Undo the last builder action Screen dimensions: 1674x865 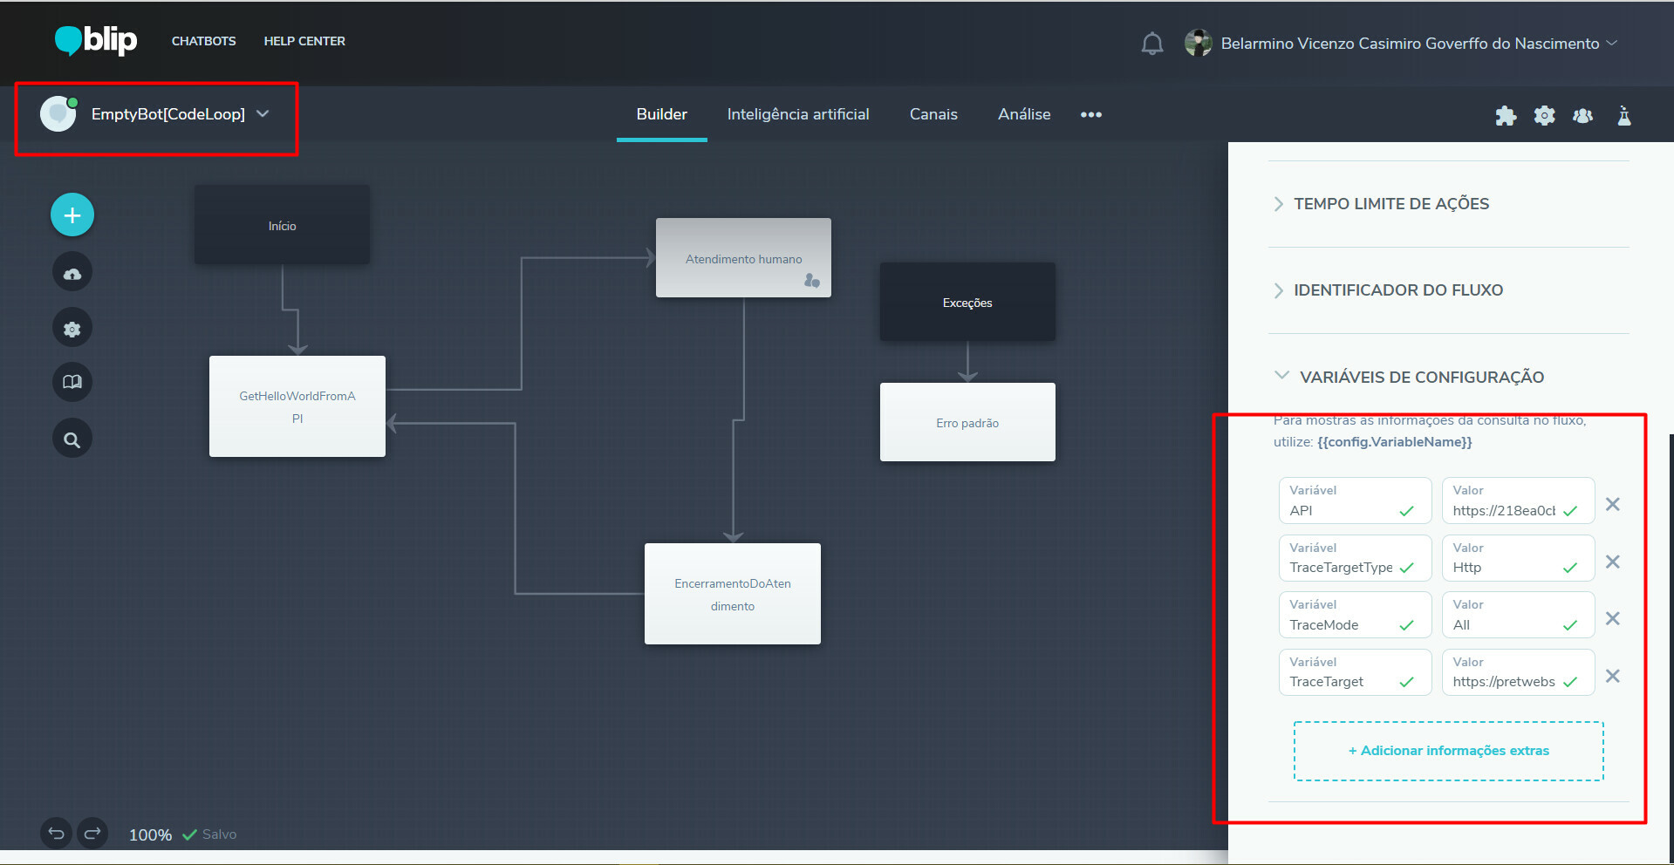(56, 834)
